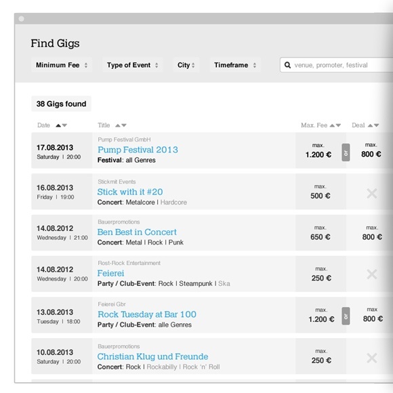The width and height of the screenshot is (393, 393).
Task: Click the Title column header
Action: pos(104,125)
